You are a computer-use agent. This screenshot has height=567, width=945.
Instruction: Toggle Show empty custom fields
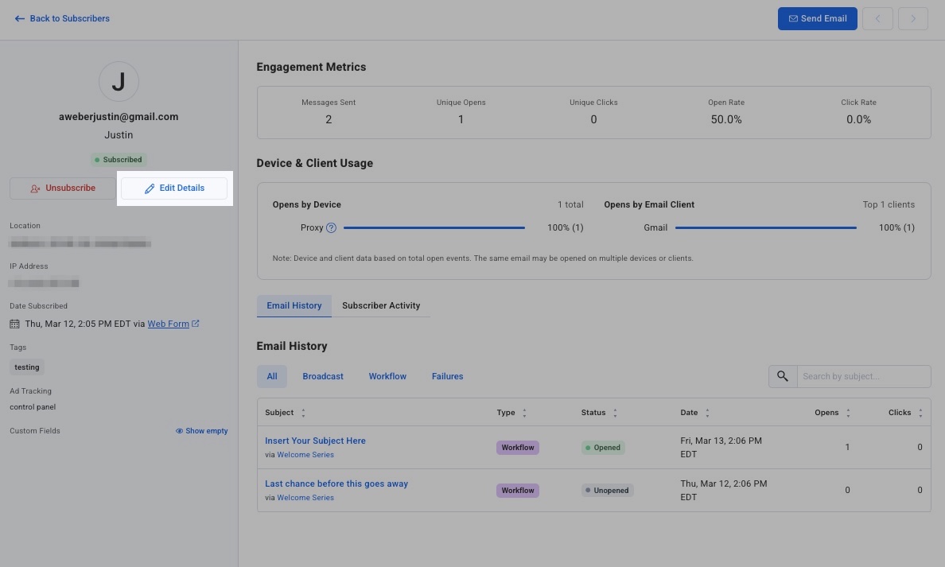[x=202, y=431]
